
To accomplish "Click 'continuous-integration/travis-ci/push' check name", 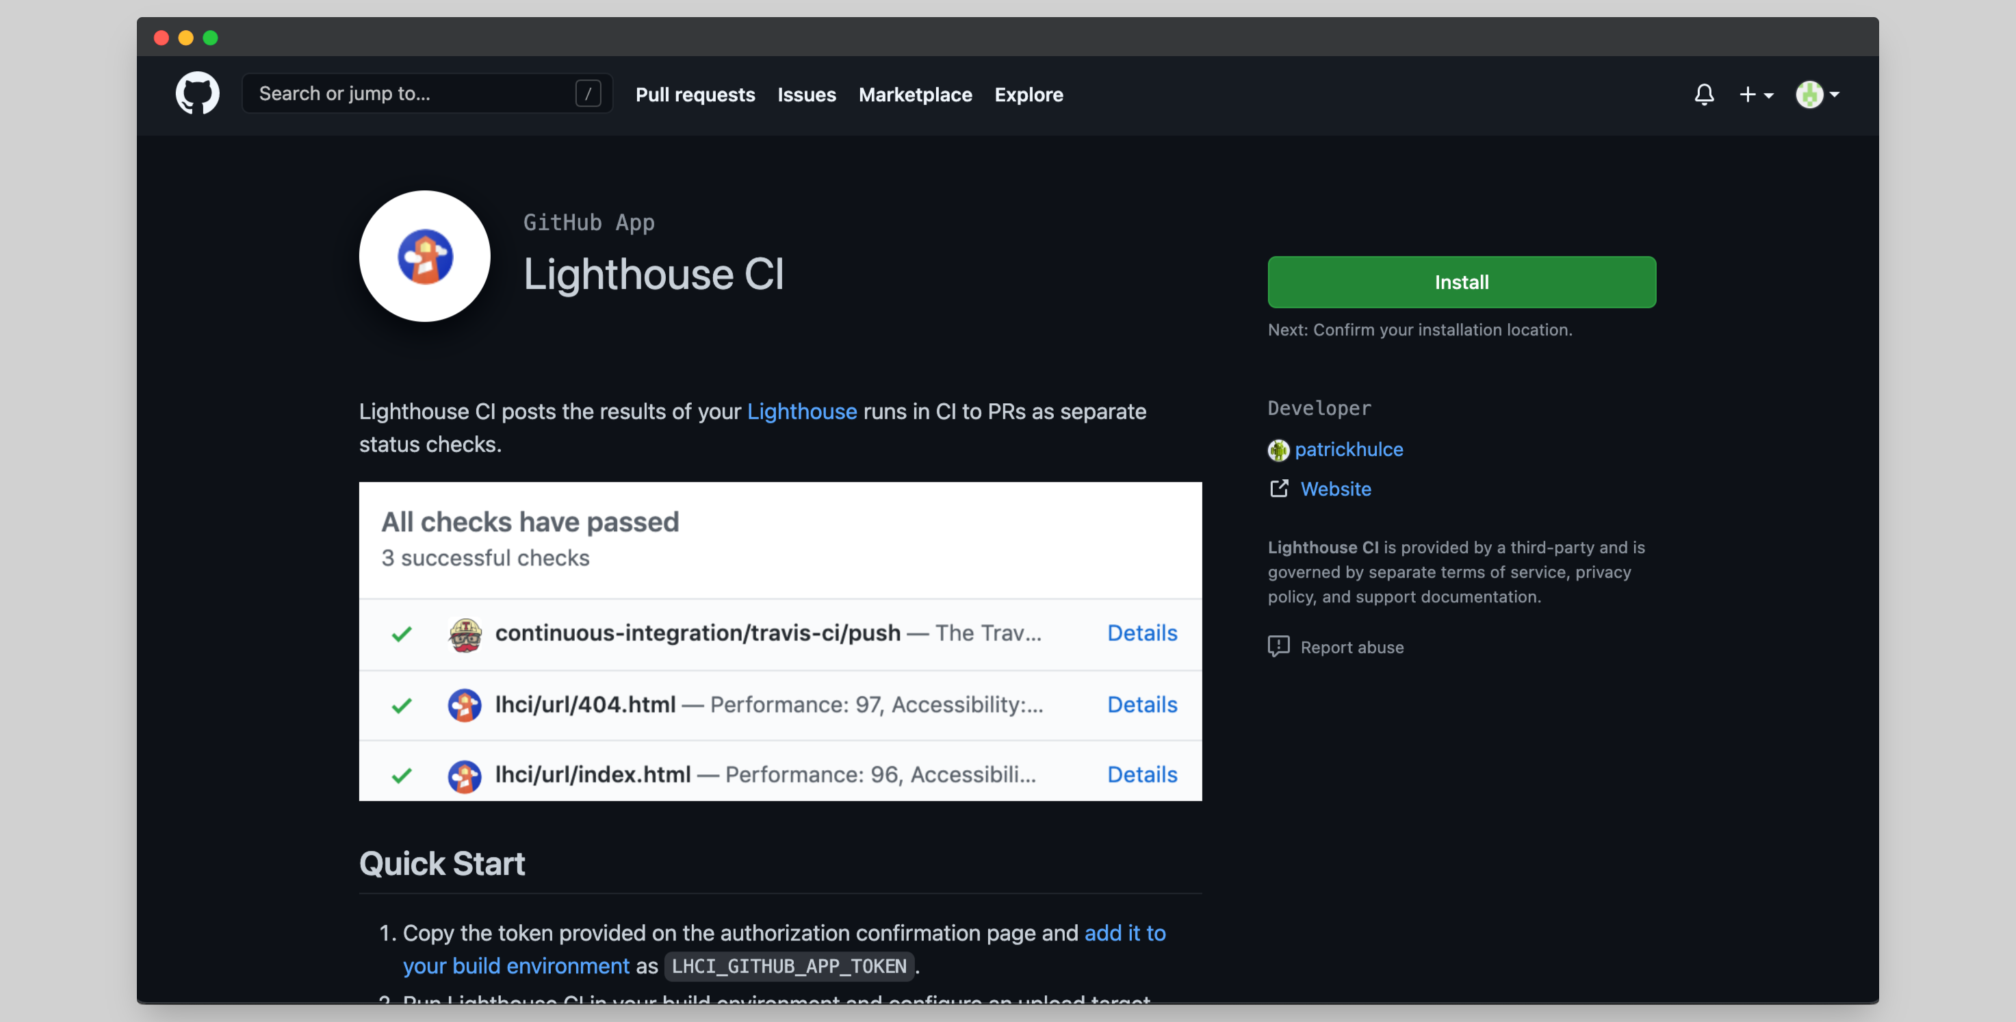I will (697, 633).
